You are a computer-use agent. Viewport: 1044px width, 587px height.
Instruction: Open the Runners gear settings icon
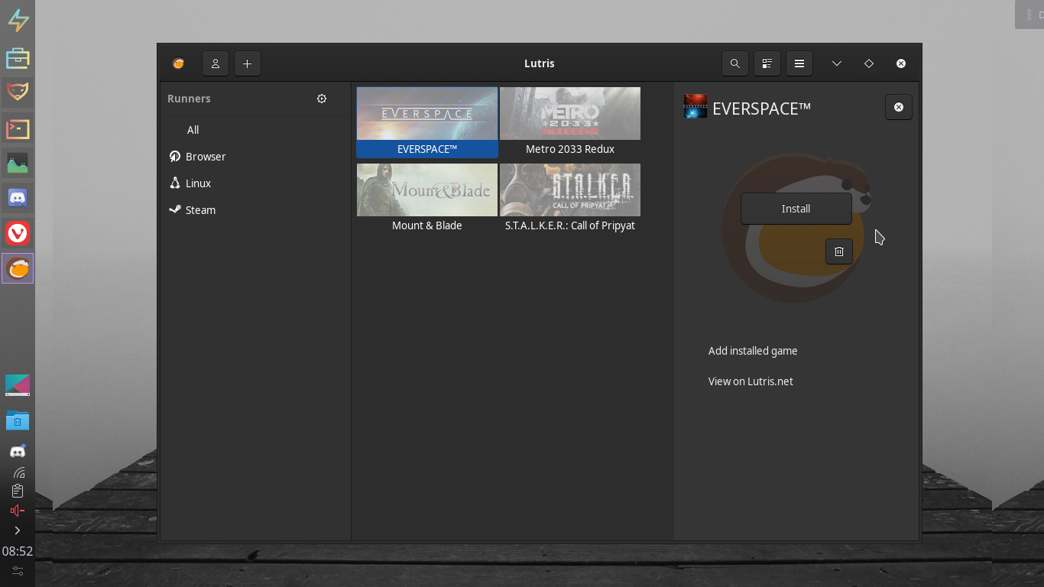322,99
